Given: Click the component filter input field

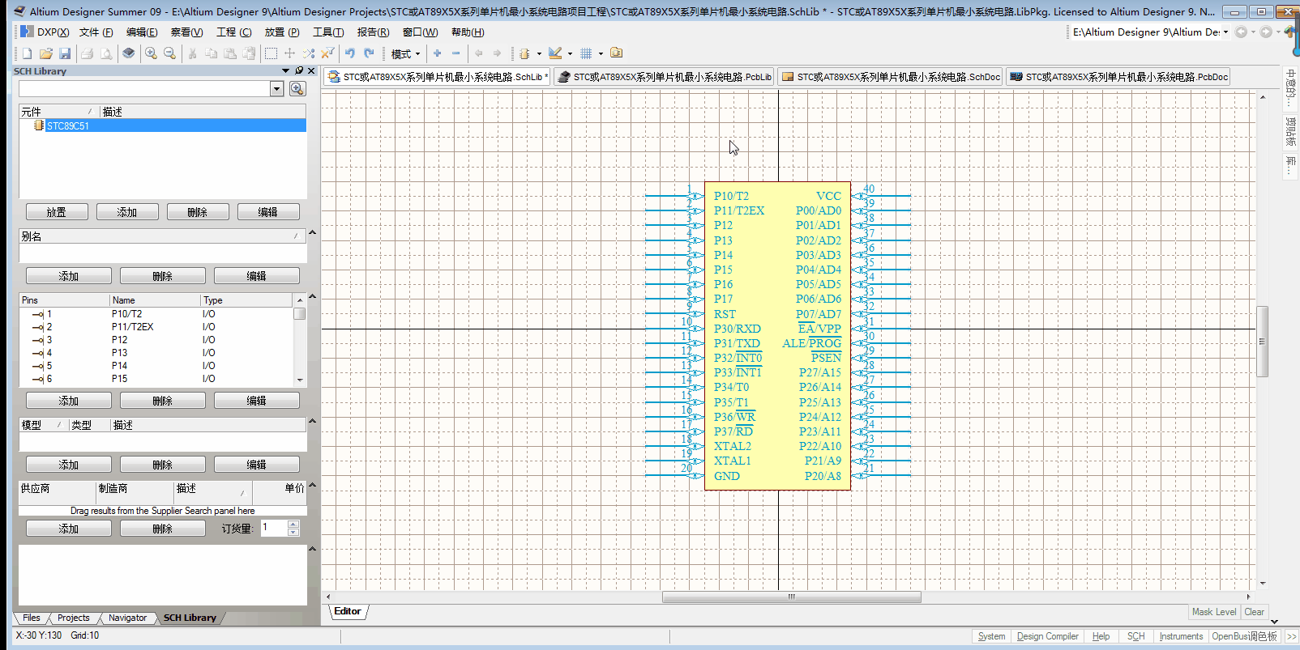Looking at the screenshot, I should tap(144, 88).
